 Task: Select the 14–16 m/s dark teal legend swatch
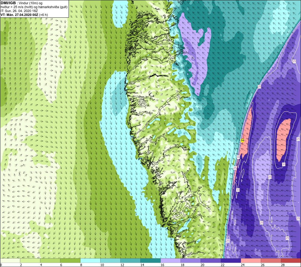pos(150,260)
